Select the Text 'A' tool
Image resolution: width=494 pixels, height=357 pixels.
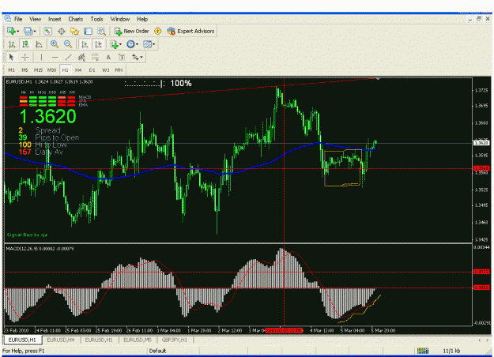(x=108, y=58)
